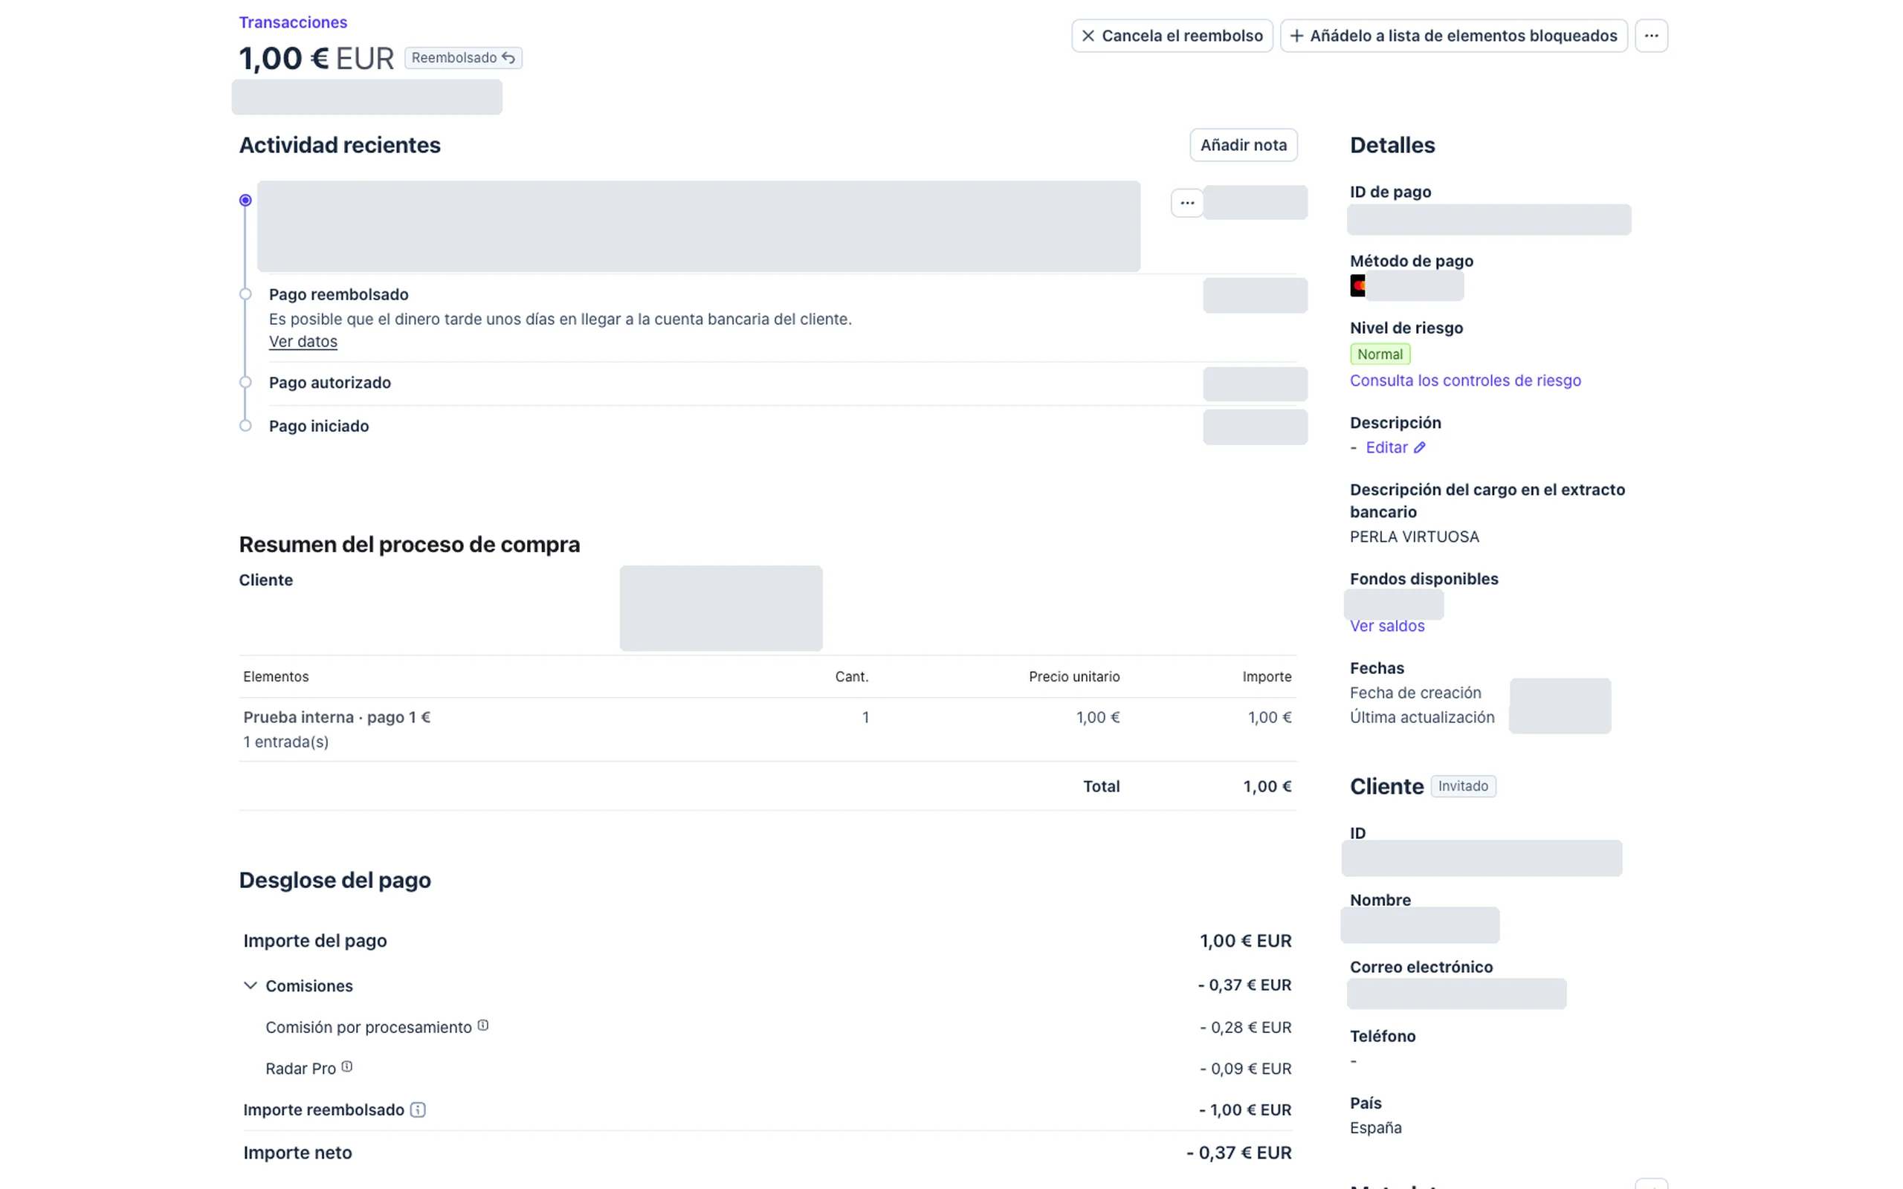Click the Importe del pago '1,00 € EUR' value
The image size is (1903, 1189).
click(1246, 941)
